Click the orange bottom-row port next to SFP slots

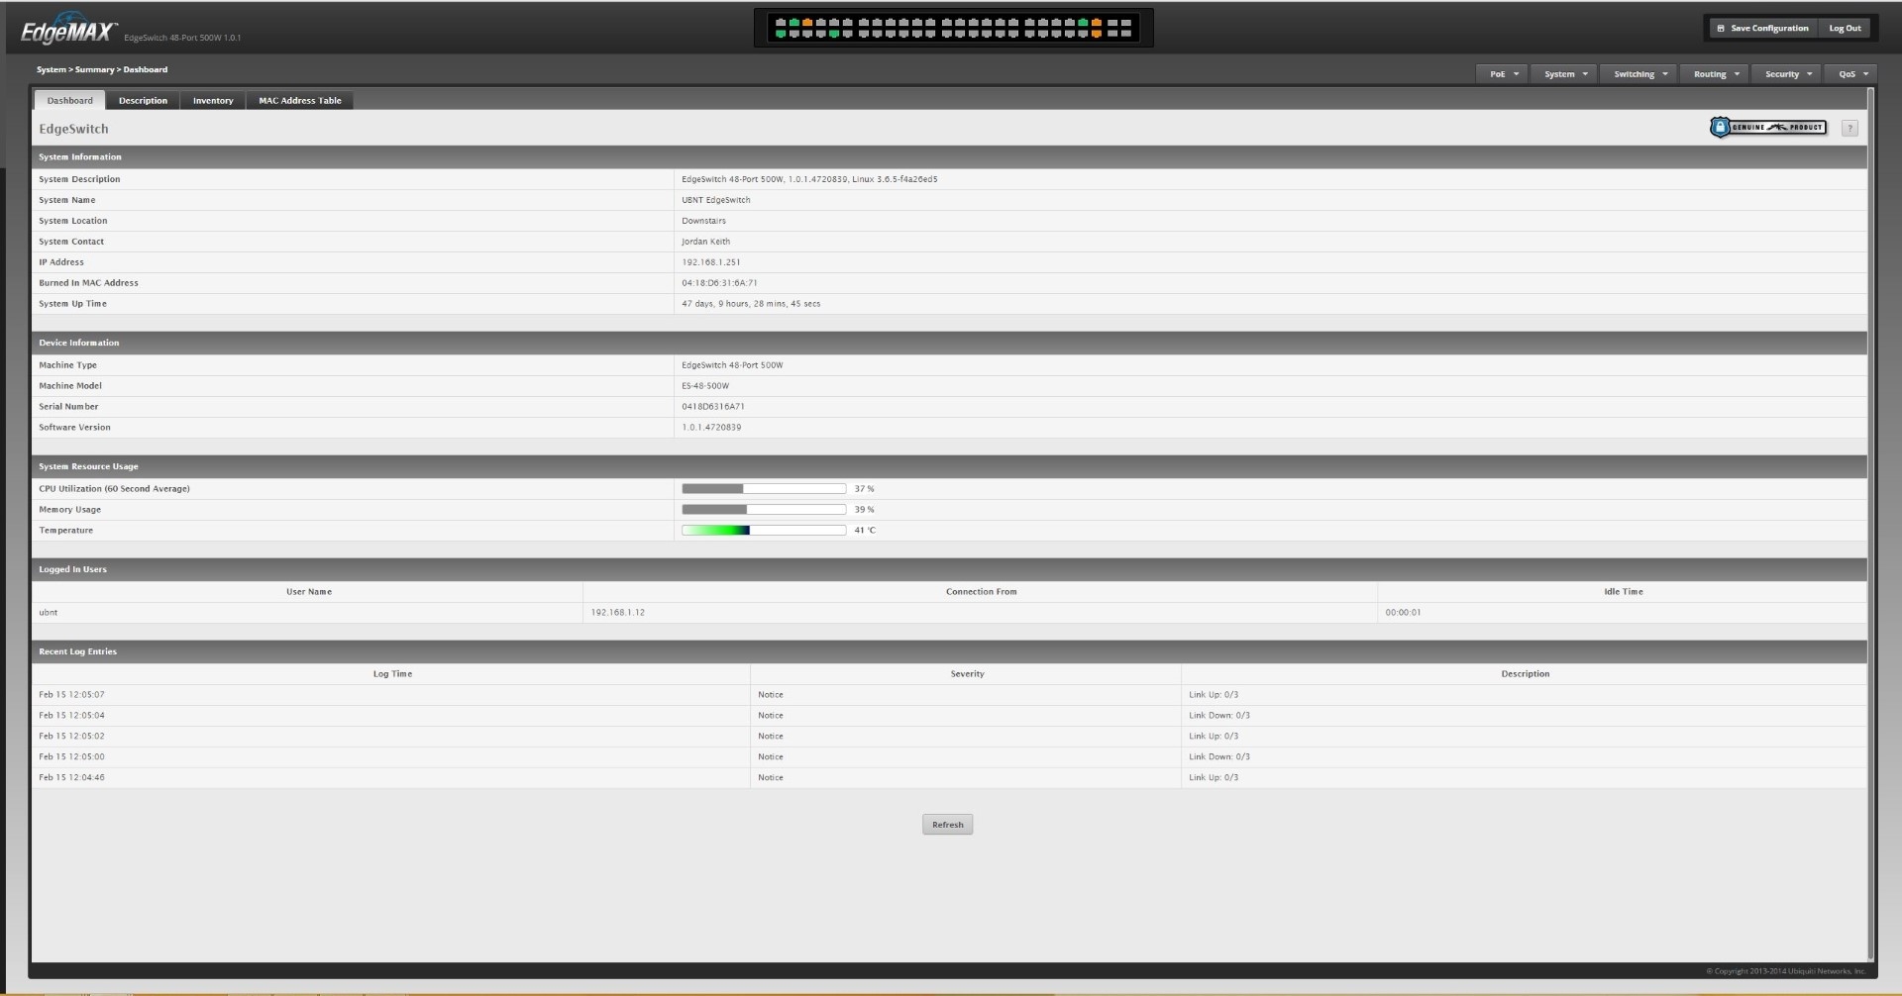(1097, 34)
